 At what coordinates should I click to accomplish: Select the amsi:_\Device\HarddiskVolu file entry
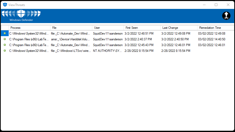[x=71, y=39]
